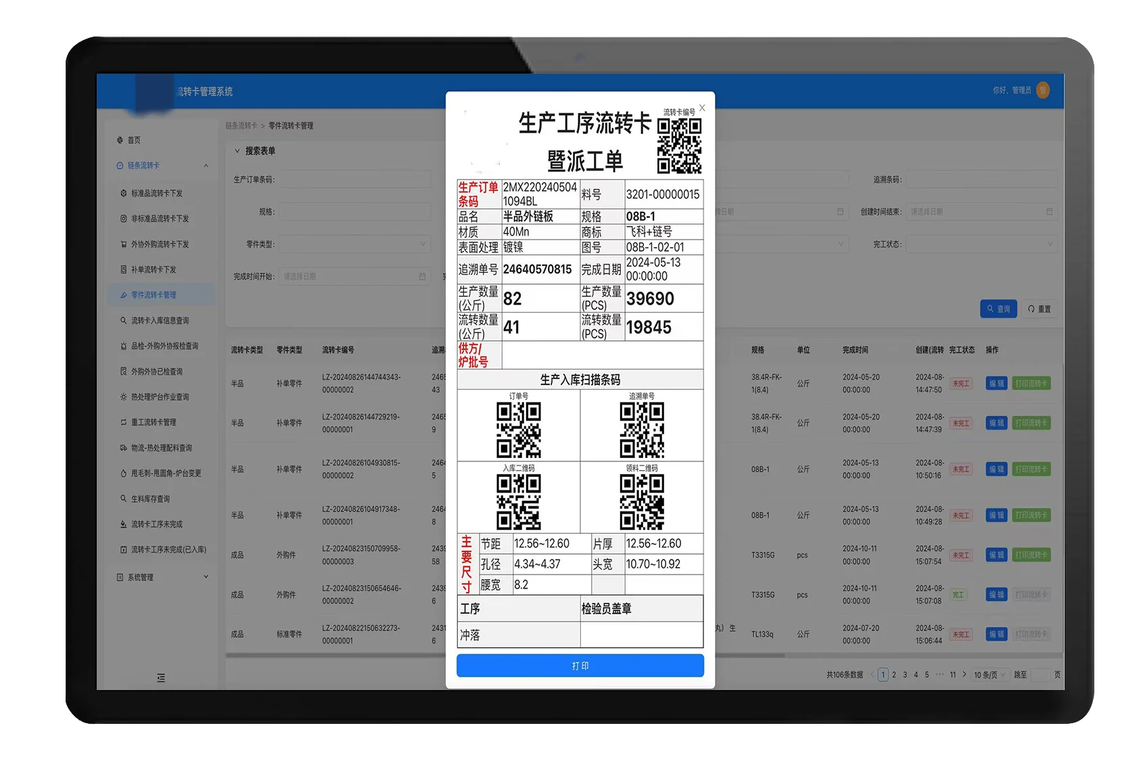Image resolution: width=1139 pixels, height=778 pixels.
Task: Open 生料库存查询 menu item
Action: click(150, 499)
